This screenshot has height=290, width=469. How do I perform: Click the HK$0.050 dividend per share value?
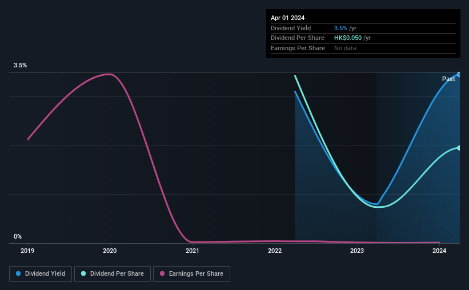tap(348, 38)
